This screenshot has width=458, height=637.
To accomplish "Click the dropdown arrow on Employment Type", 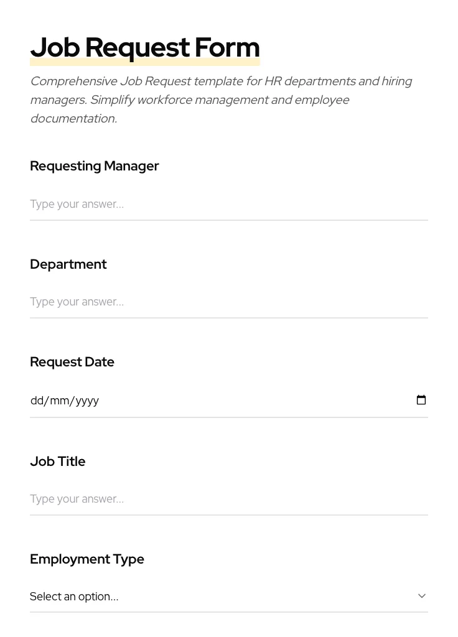I will tap(422, 596).
